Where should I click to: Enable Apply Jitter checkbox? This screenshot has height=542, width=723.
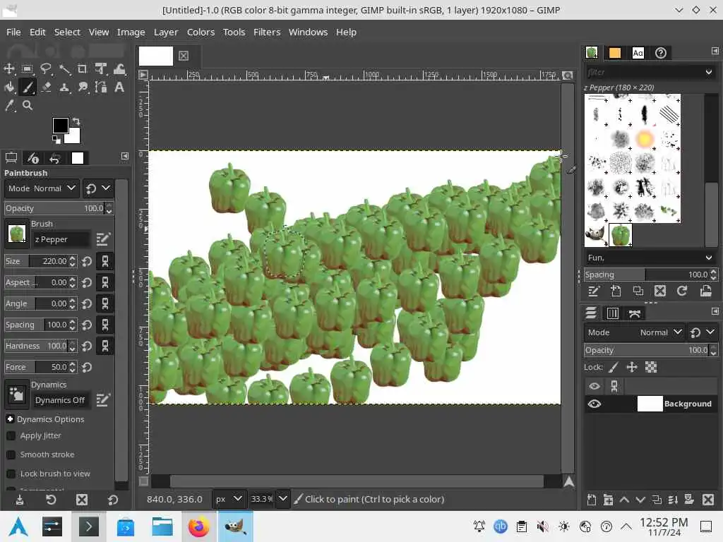tap(11, 435)
